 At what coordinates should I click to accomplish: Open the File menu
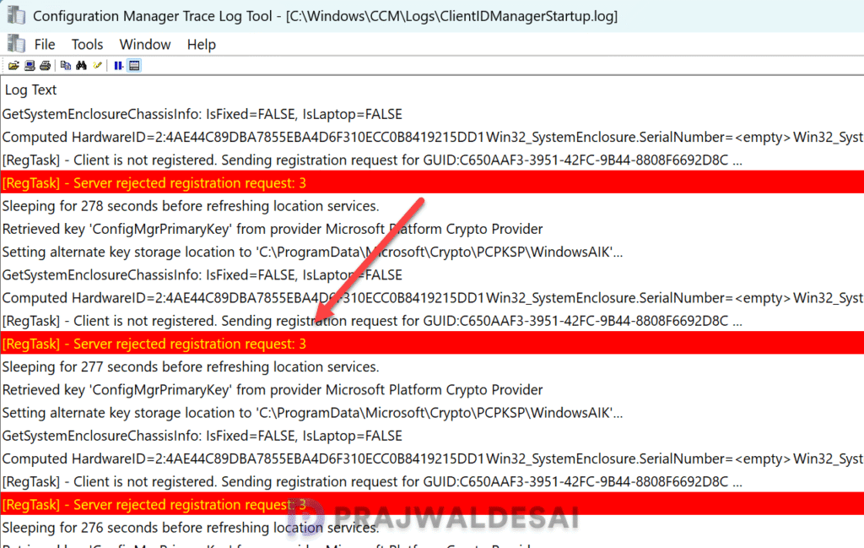(x=45, y=44)
